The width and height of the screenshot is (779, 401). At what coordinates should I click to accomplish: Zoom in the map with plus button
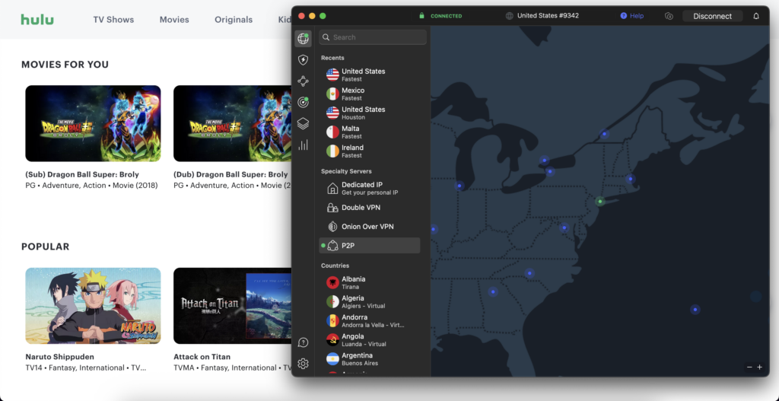tap(760, 368)
